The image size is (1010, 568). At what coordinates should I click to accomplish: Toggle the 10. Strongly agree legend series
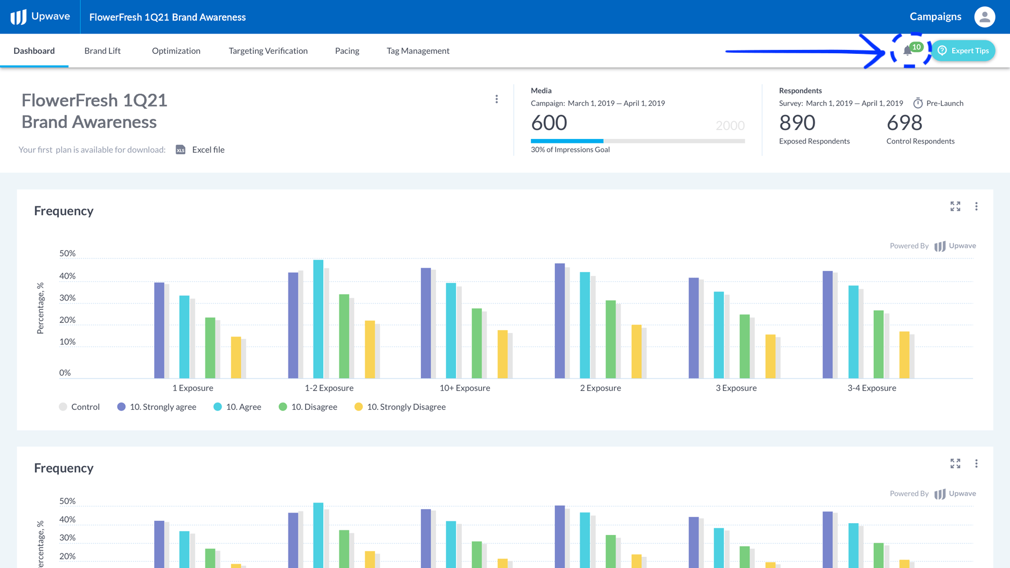click(x=157, y=407)
